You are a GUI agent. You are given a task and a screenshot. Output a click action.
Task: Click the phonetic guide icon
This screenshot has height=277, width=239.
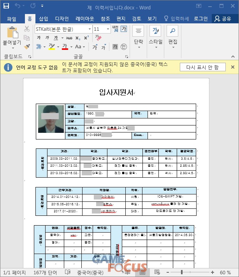click(x=115, y=29)
